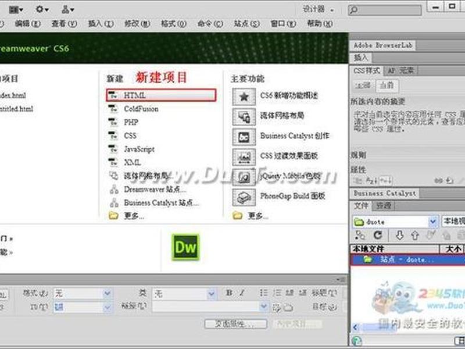The width and height of the screenshot is (465, 349).
Task: Toggle italic I in properties panel
Action: 242,293
